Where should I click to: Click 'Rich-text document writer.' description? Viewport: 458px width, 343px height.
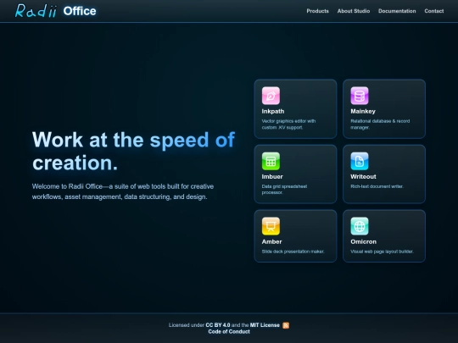click(377, 186)
